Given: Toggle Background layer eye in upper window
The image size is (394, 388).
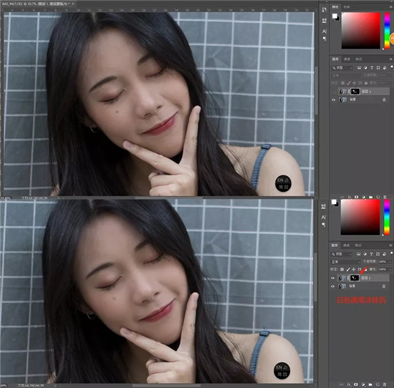Looking at the screenshot, I should tap(334, 100).
